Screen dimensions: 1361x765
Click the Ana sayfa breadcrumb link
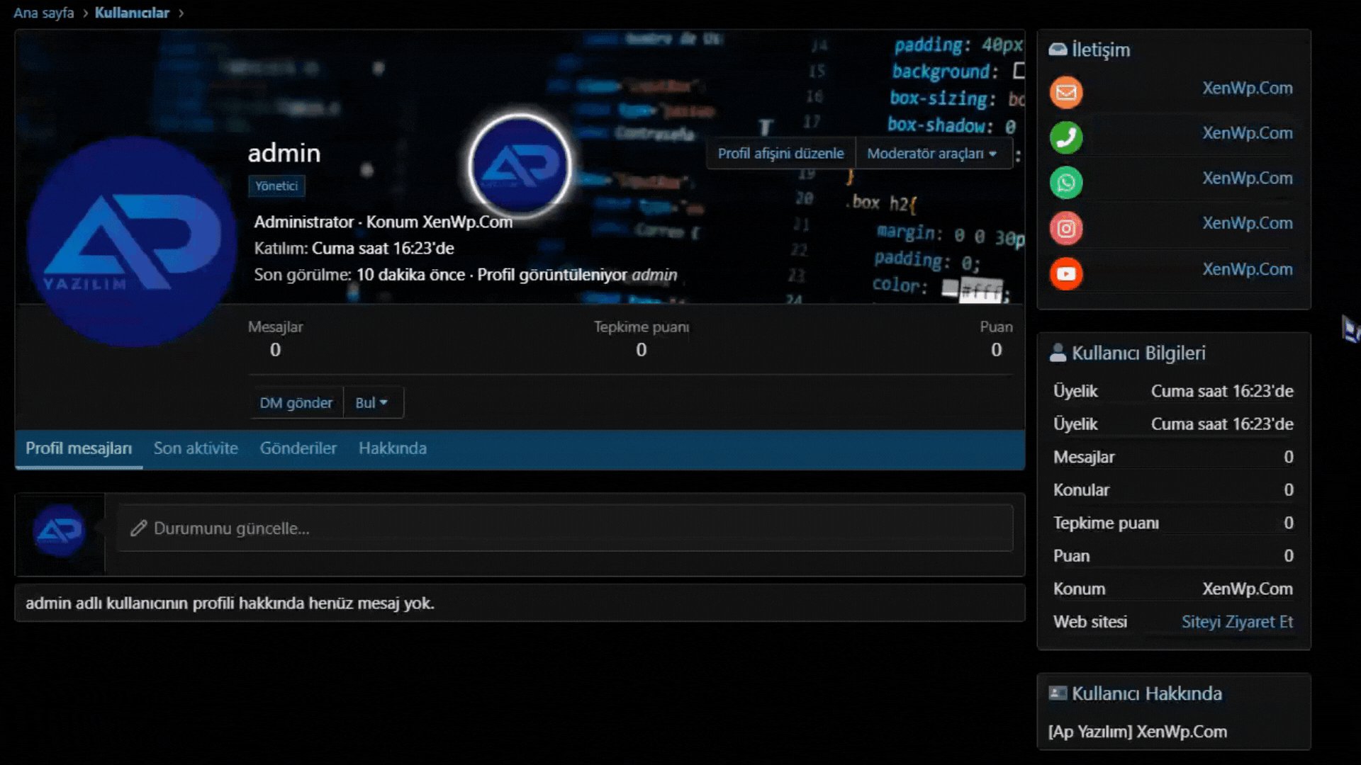44,13
